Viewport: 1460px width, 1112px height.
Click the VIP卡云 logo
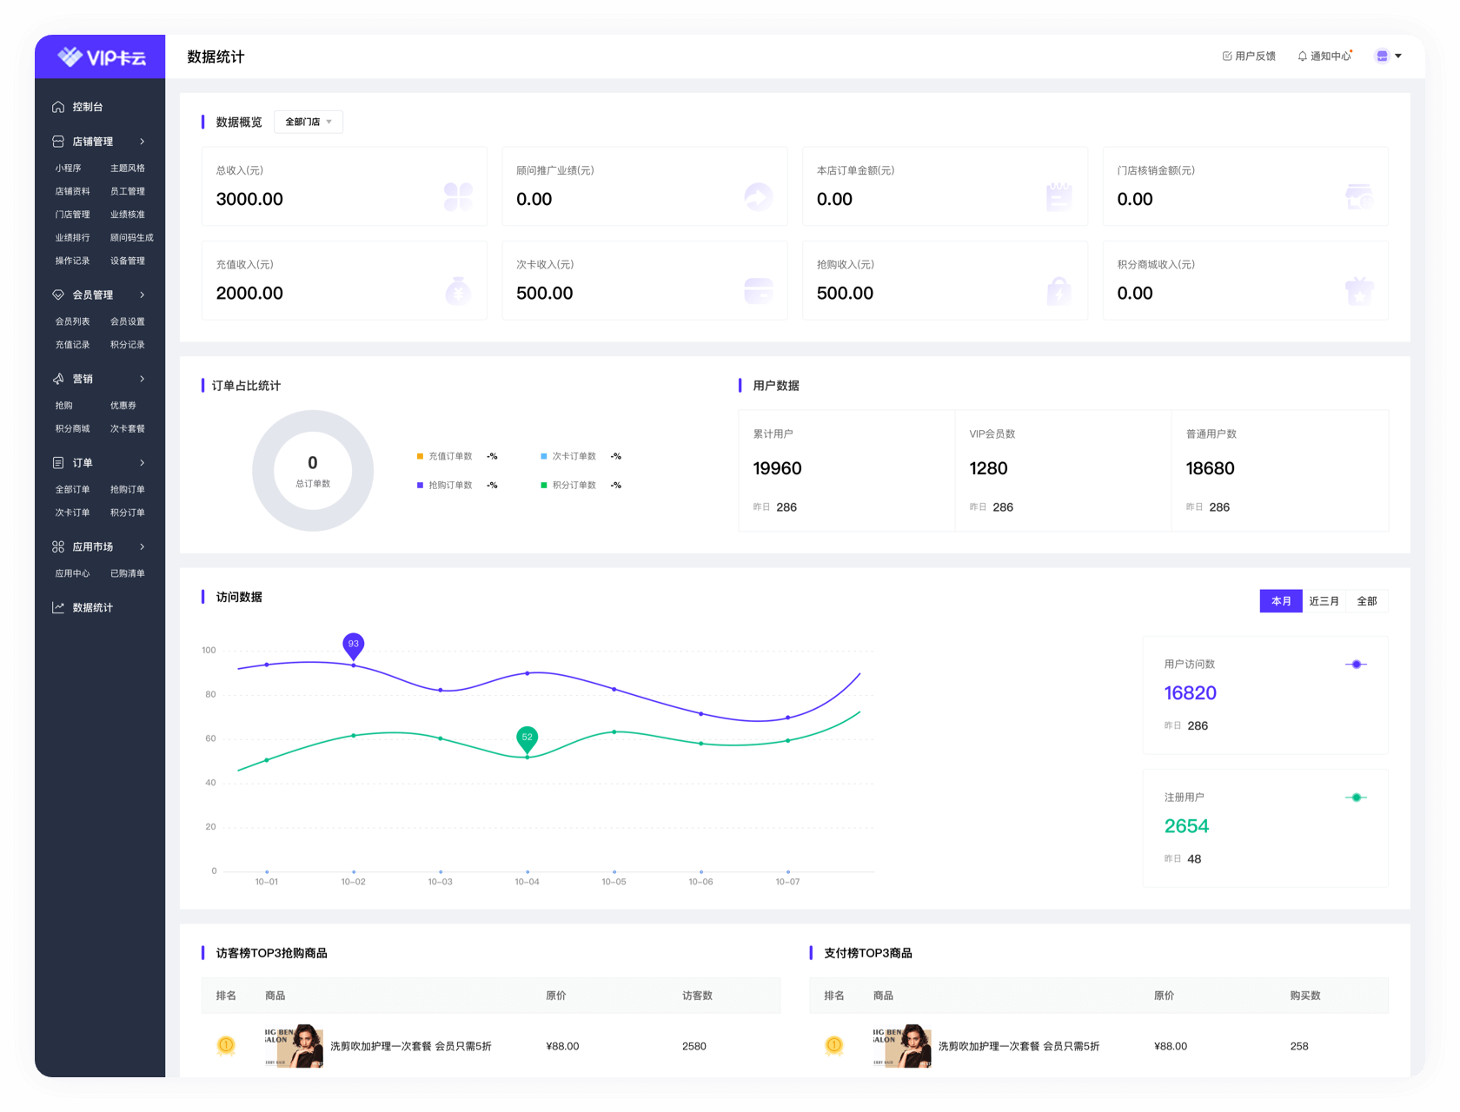101,57
